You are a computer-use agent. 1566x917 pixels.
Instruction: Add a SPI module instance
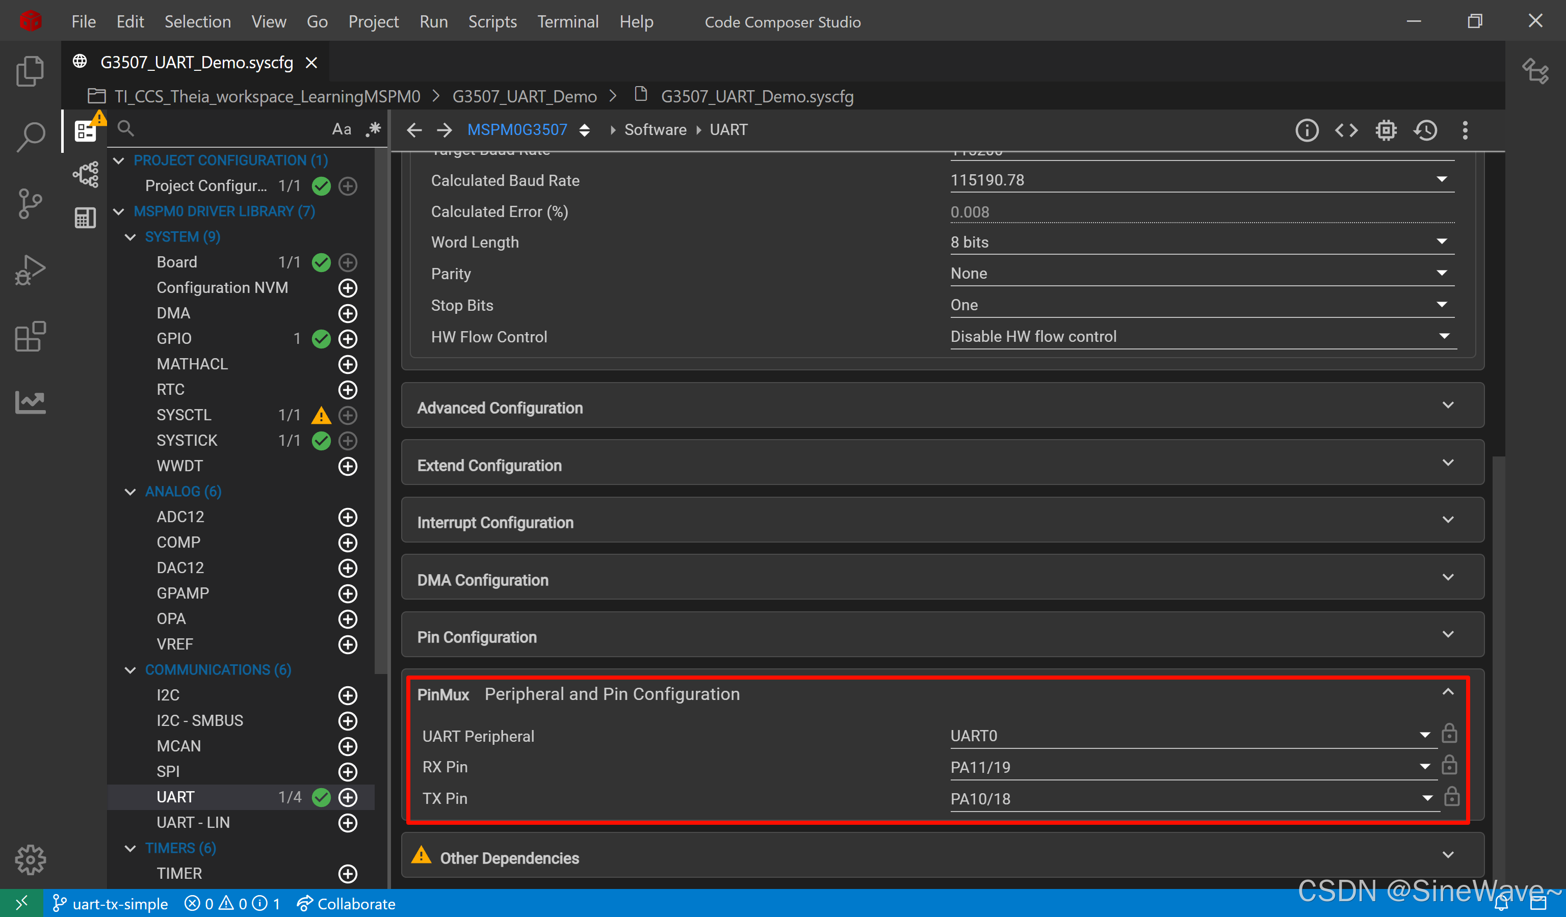point(347,771)
